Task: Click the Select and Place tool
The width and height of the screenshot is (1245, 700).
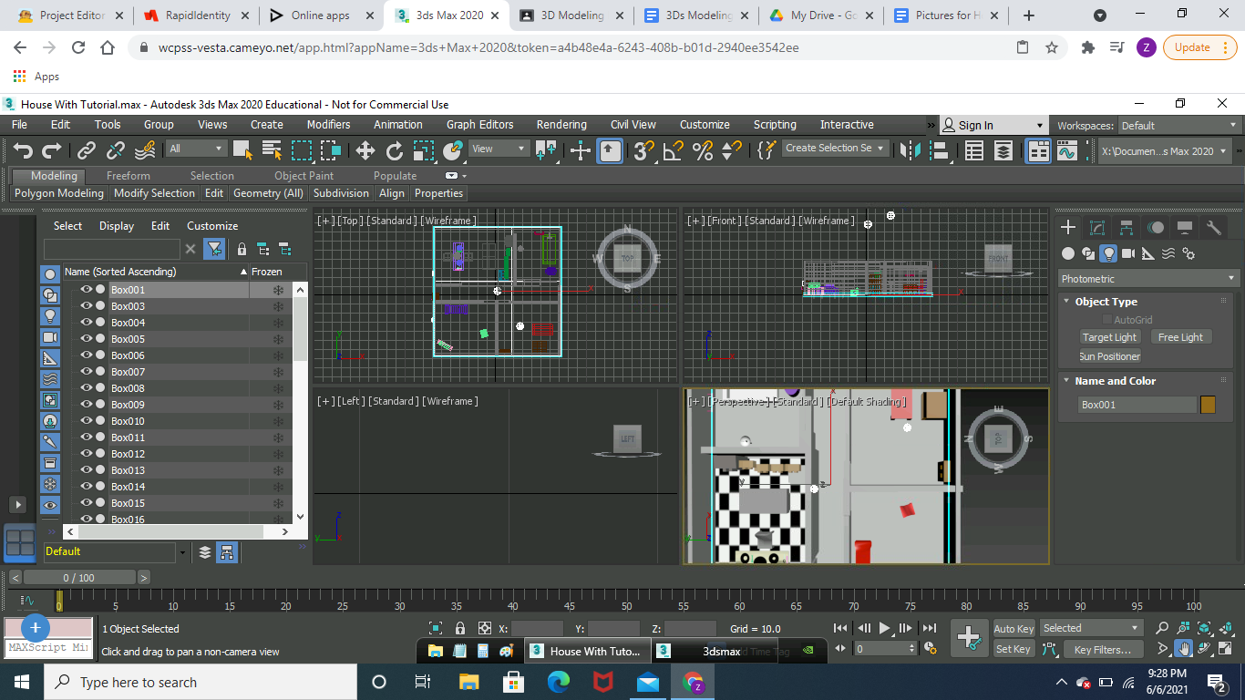Action: coord(452,150)
